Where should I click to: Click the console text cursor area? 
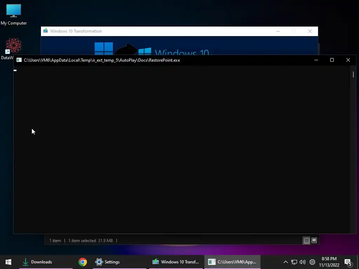(x=15, y=70)
